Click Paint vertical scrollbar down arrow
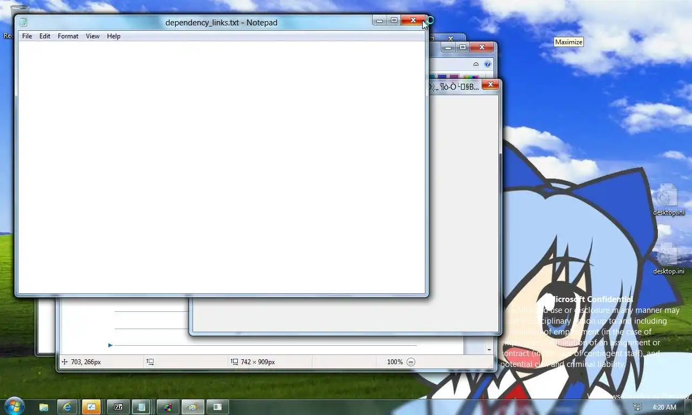 pyautogui.click(x=489, y=350)
